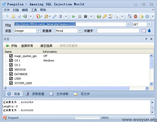Uncheck the OS 1 checkbox
The width and height of the screenshot is (157, 122).
click(11, 60)
